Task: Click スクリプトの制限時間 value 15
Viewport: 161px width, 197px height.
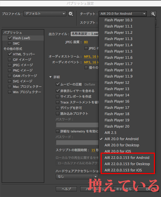Action: (x=93, y=150)
